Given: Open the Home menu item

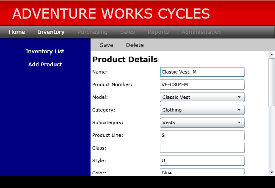Looking at the screenshot, I should pos(17,32).
